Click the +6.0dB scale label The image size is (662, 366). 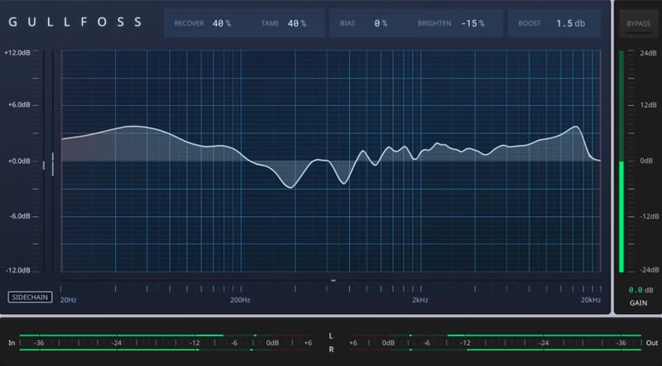(19, 104)
